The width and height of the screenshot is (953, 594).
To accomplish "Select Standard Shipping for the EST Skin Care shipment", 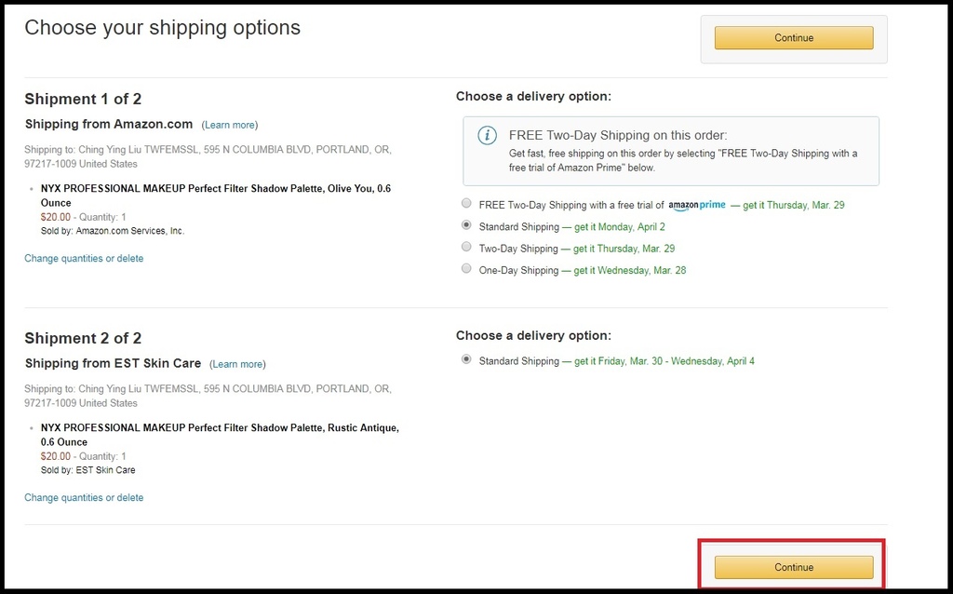I will (x=466, y=360).
